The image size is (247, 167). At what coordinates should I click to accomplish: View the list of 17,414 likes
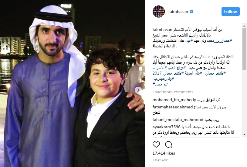tap(164, 153)
